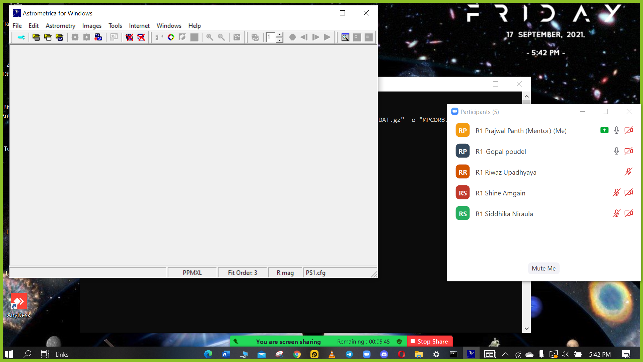Click the colorful ring False Color icon
643x362 pixels.
pos(171,37)
